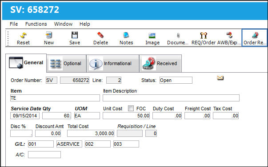Click the Requisition / Line label
This screenshot has width=268, height=167.
coord(136,126)
